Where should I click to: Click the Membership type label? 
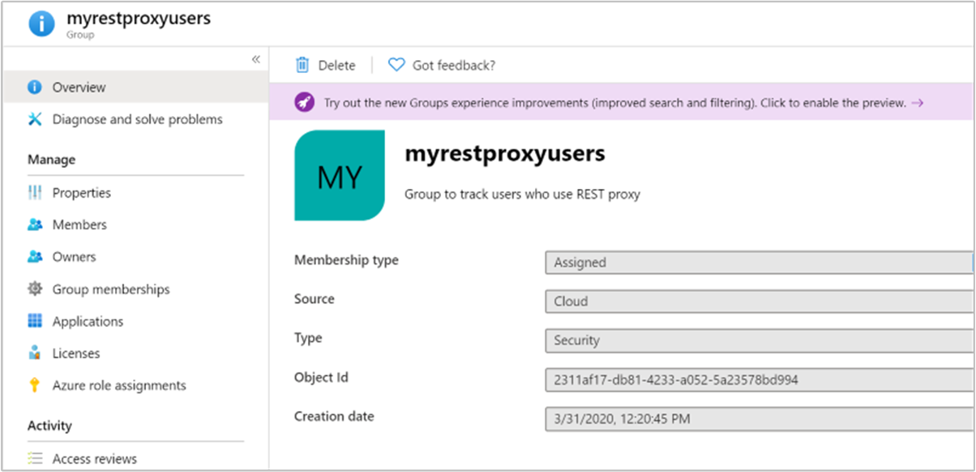[x=346, y=260]
